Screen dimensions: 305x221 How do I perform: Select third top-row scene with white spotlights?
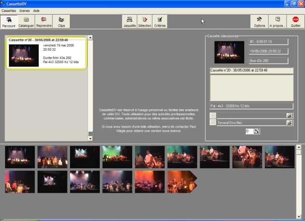click(x=85, y=157)
